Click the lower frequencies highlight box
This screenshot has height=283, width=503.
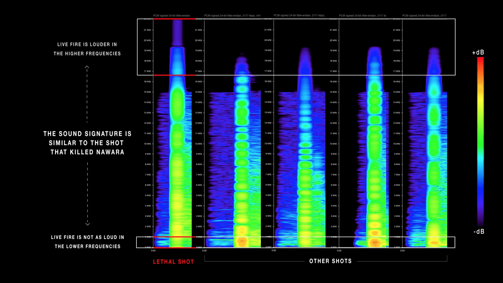coord(296,241)
